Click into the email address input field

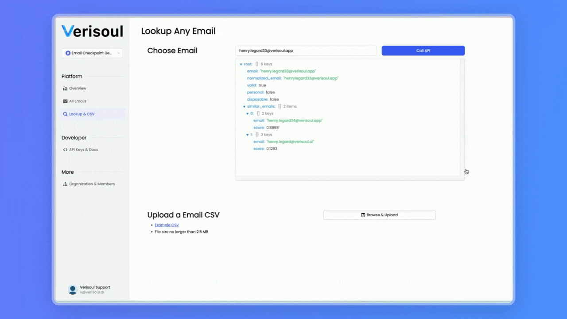pyautogui.click(x=306, y=51)
